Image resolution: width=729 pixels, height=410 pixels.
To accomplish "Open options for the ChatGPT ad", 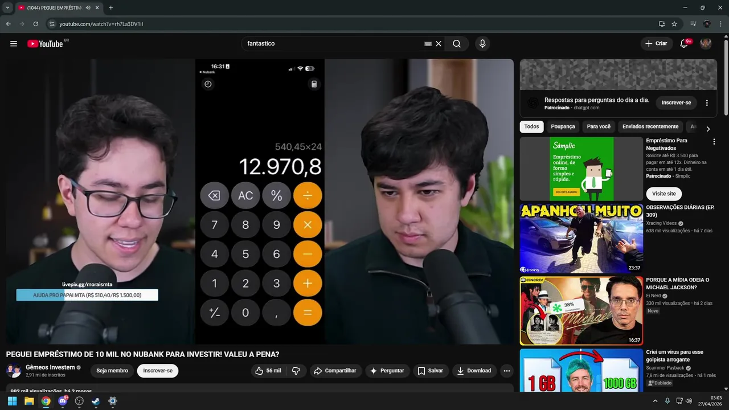I will (x=707, y=103).
